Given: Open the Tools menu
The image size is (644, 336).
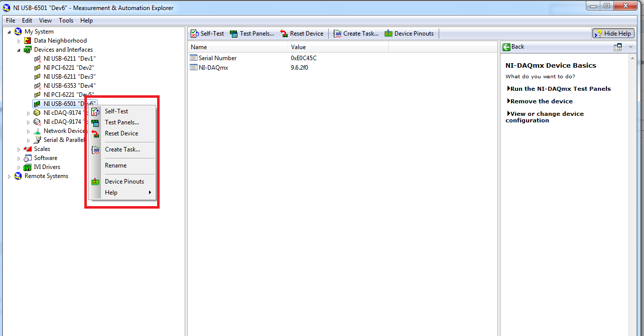Looking at the screenshot, I should [66, 21].
